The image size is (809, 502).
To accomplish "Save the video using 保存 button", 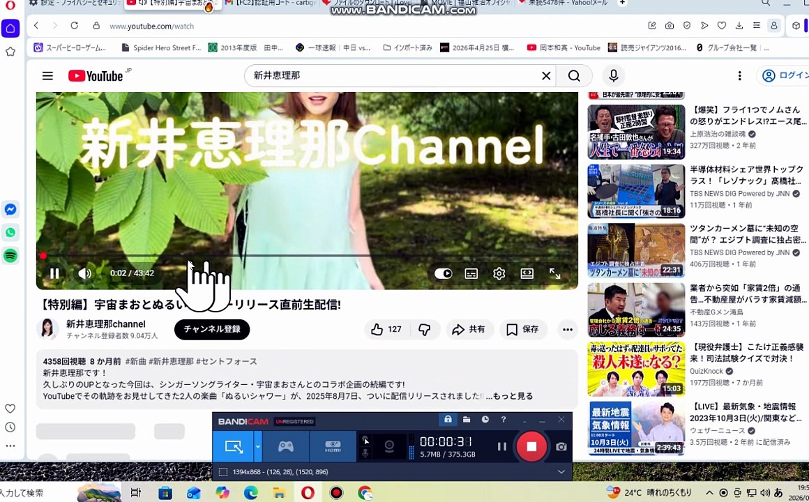I will [x=522, y=329].
